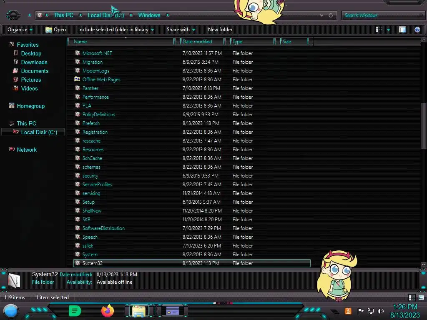Click the volume speaker tray icon
Viewport: 427px width, 320px height.
click(380, 311)
